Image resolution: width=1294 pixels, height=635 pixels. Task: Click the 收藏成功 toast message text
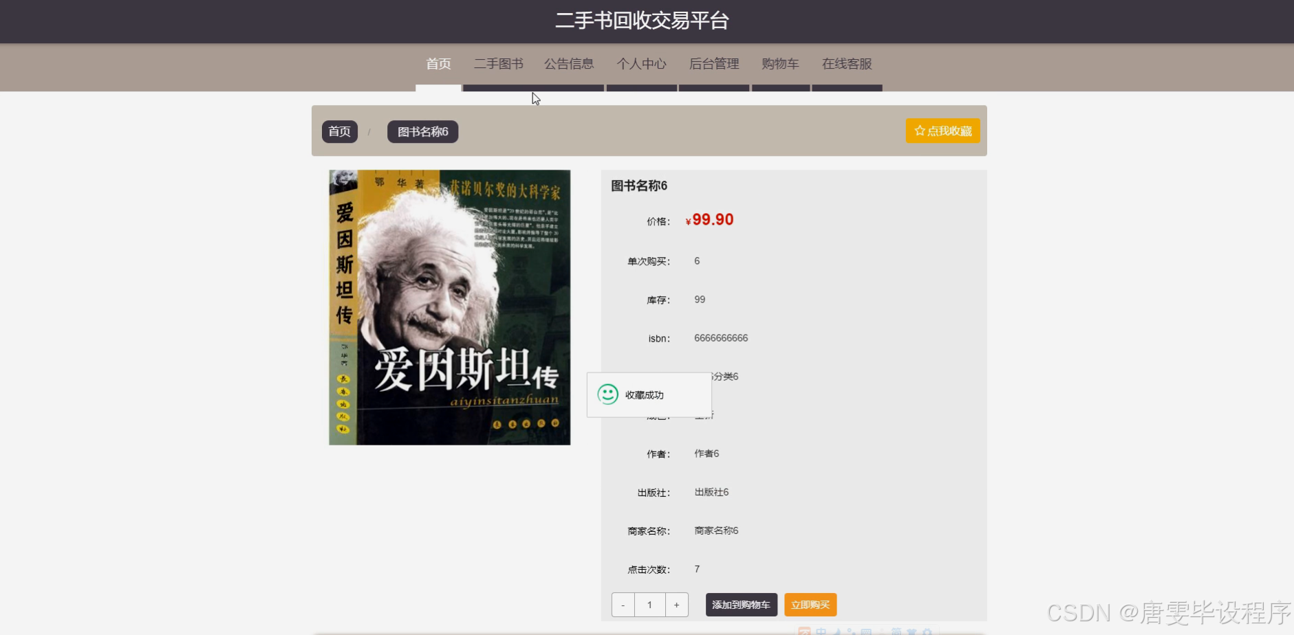(x=645, y=395)
